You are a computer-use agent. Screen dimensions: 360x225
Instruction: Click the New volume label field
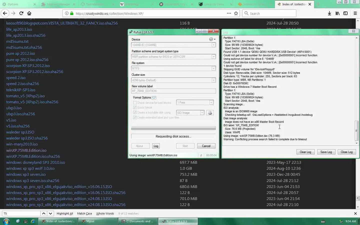tap(173, 91)
